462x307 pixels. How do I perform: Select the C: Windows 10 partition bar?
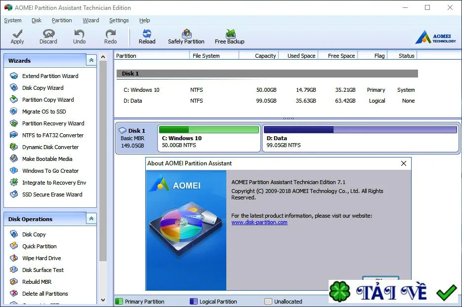pos(209,138)
